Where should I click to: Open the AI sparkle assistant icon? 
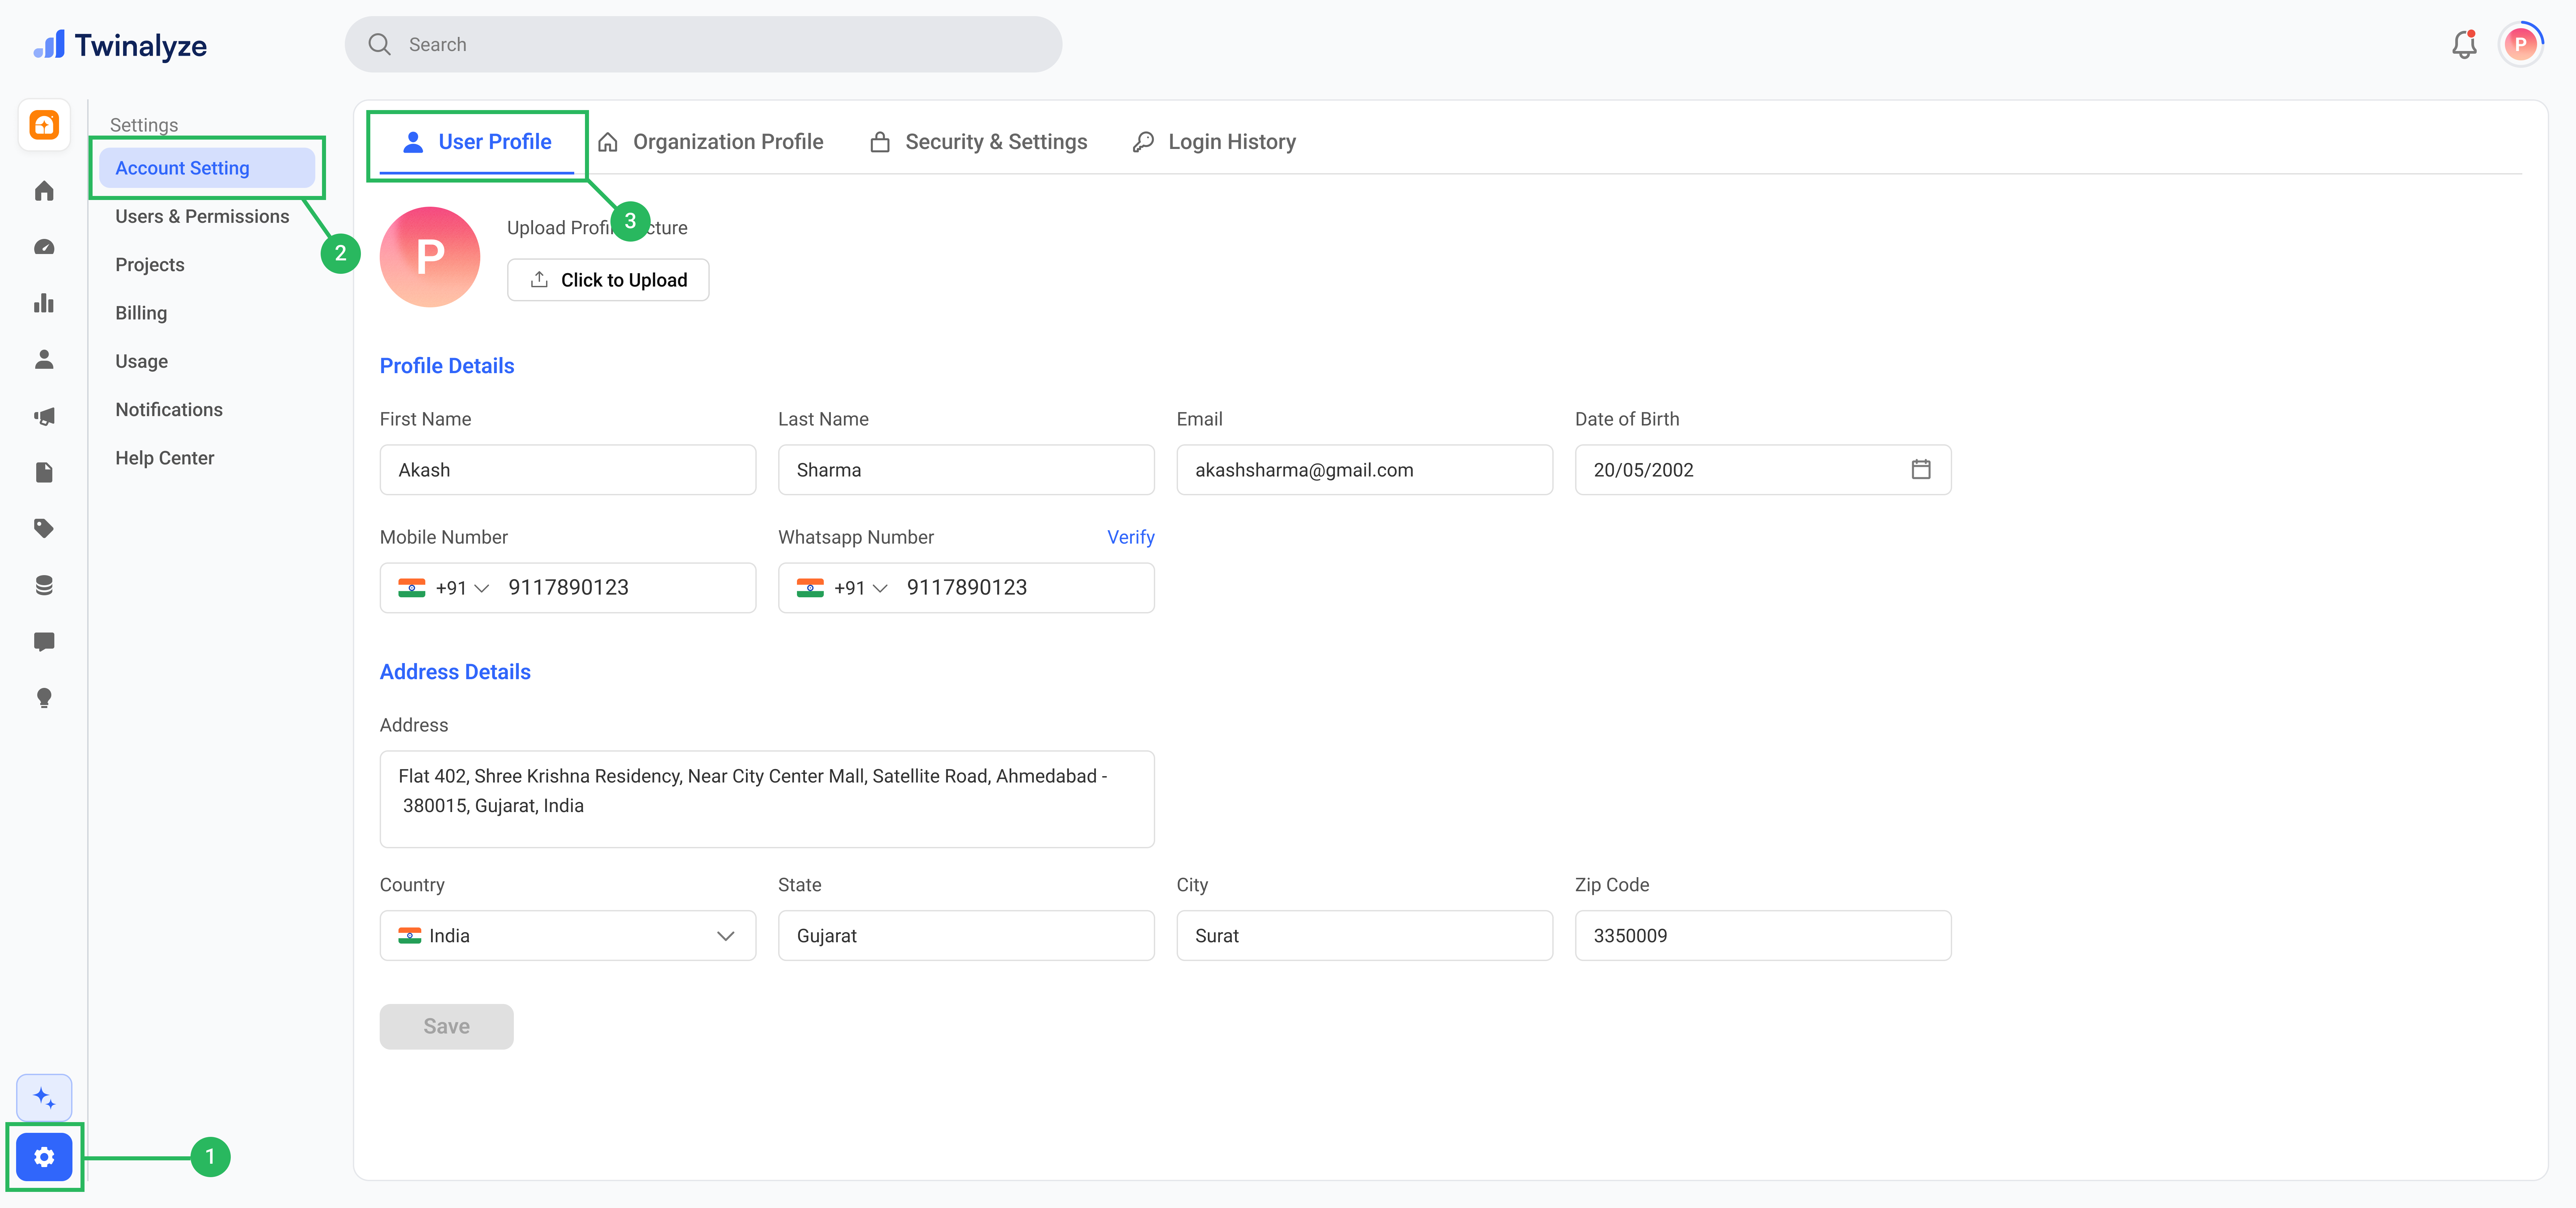pyautogui.click(x=44, y=1098)
